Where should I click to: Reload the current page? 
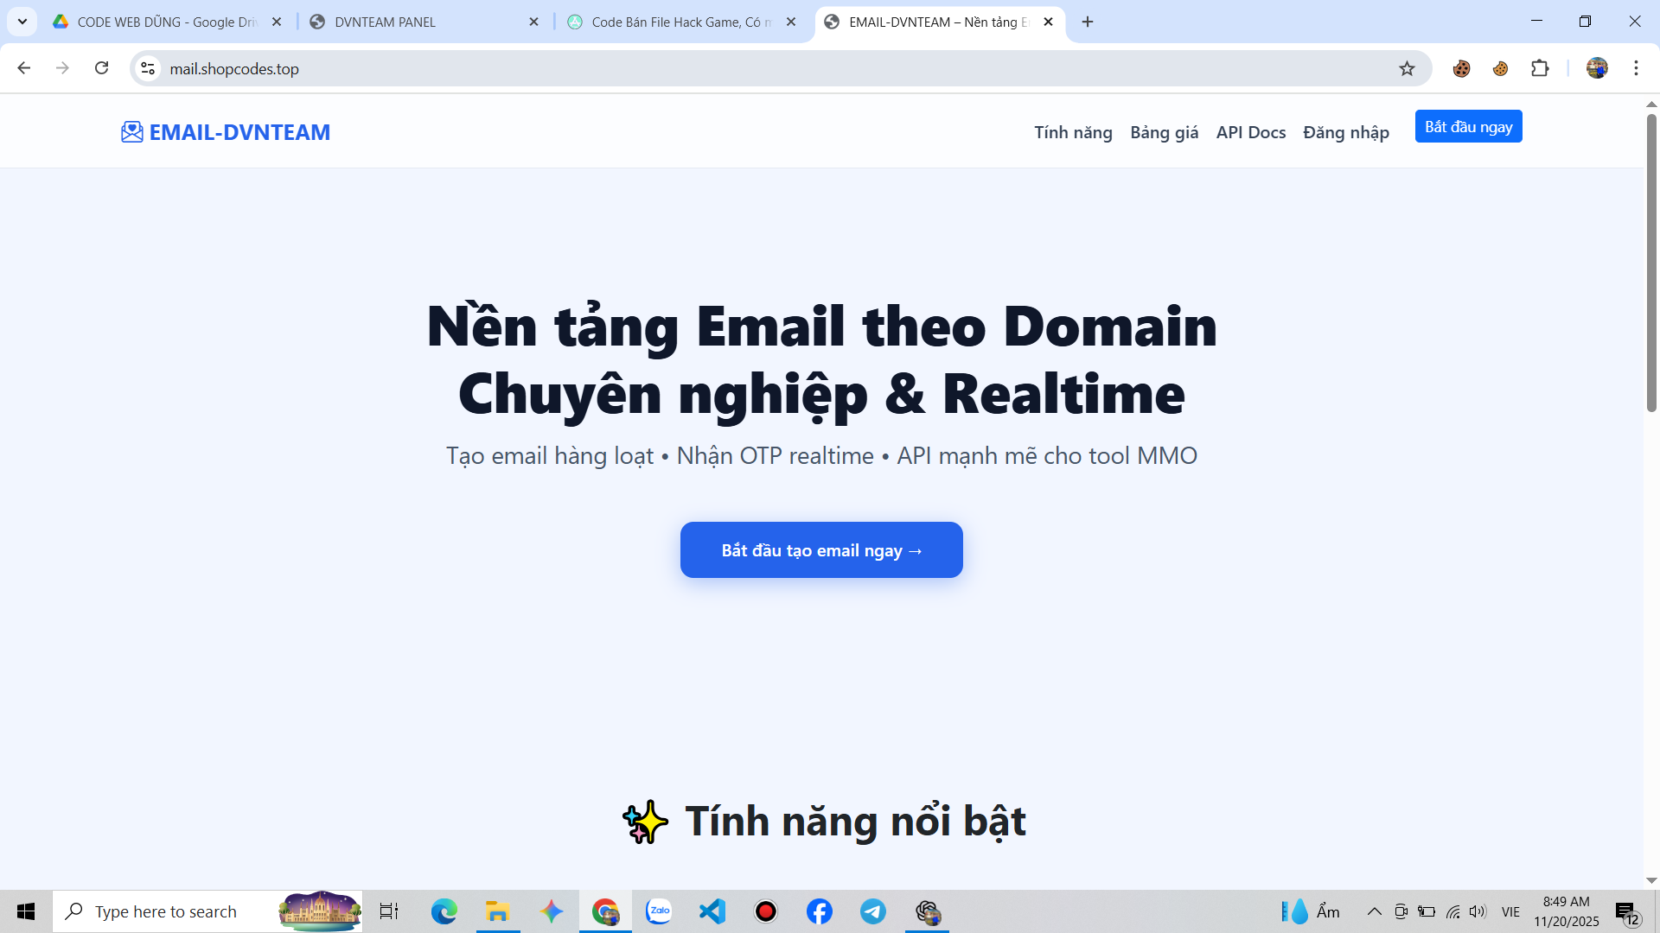click(101, 68)
